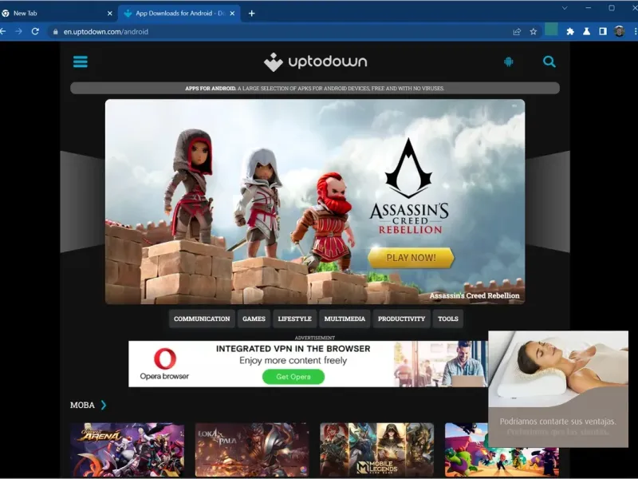
Task: Click "Integrated VPN in the browser" ad text
Action: coord(293,349)
